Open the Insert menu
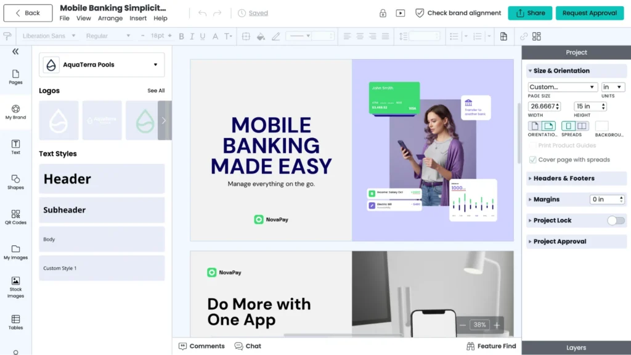 coord(138,18)
